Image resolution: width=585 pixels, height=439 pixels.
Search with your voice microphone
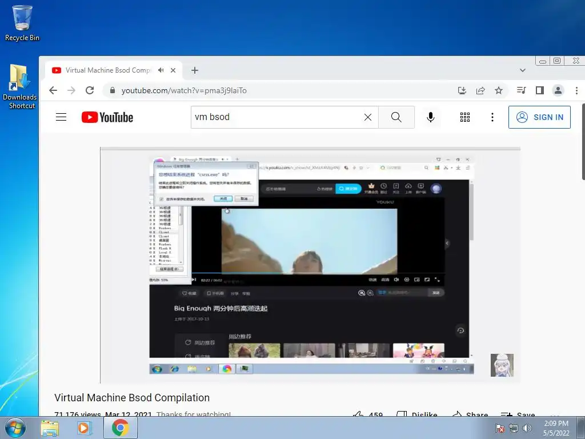coord(431,117)
